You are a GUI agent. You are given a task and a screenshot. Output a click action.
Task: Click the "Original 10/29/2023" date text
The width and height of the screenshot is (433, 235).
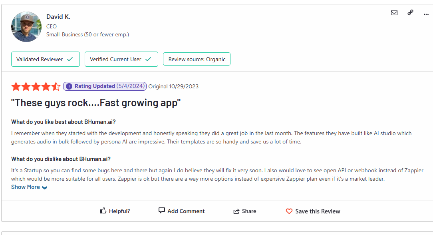pyautogui.click(x=173, y=86)
